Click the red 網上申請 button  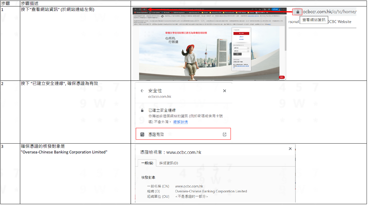241,33
